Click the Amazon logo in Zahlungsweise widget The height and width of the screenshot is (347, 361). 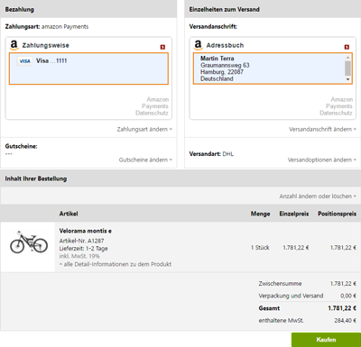coord(14,45)
